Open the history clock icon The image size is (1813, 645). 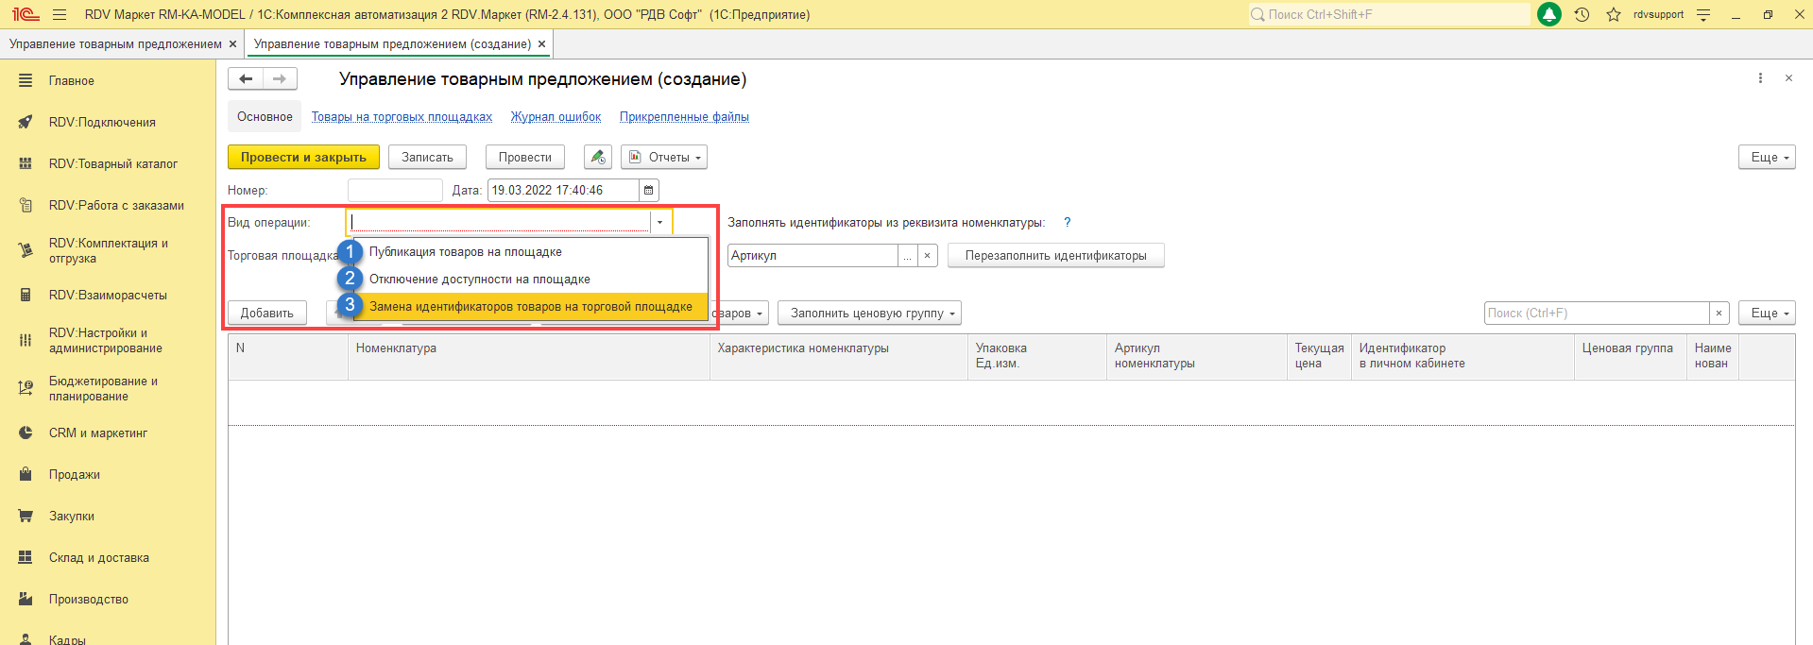pos(1582,14)
